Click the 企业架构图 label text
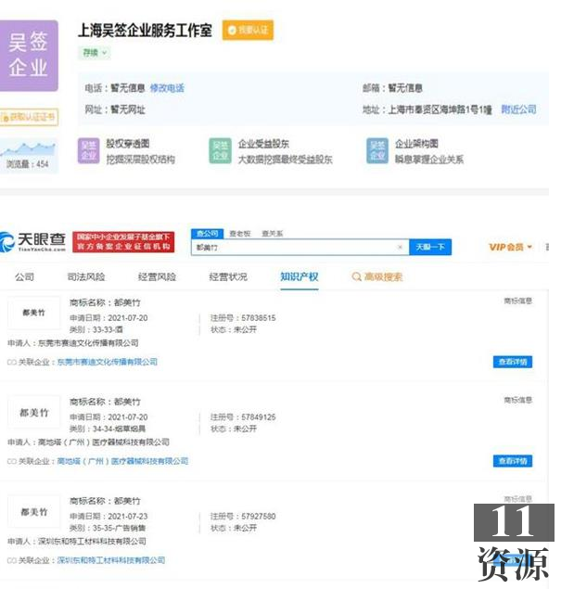The image size is (561, 589). (x=416, y=144)
